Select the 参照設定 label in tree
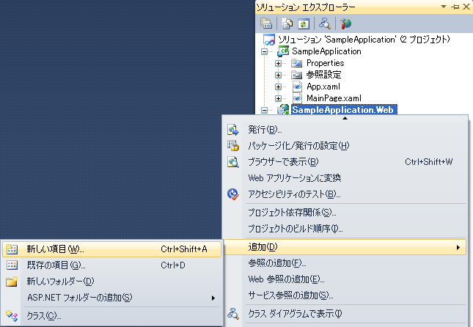473x327 pixels. point(323,75)
